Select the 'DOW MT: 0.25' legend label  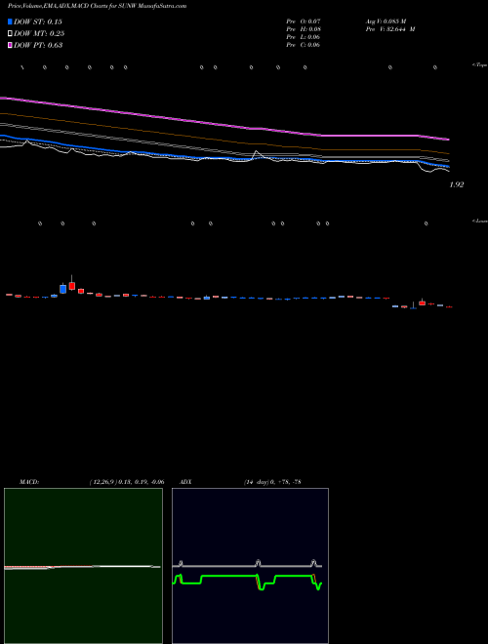(39, 33)
